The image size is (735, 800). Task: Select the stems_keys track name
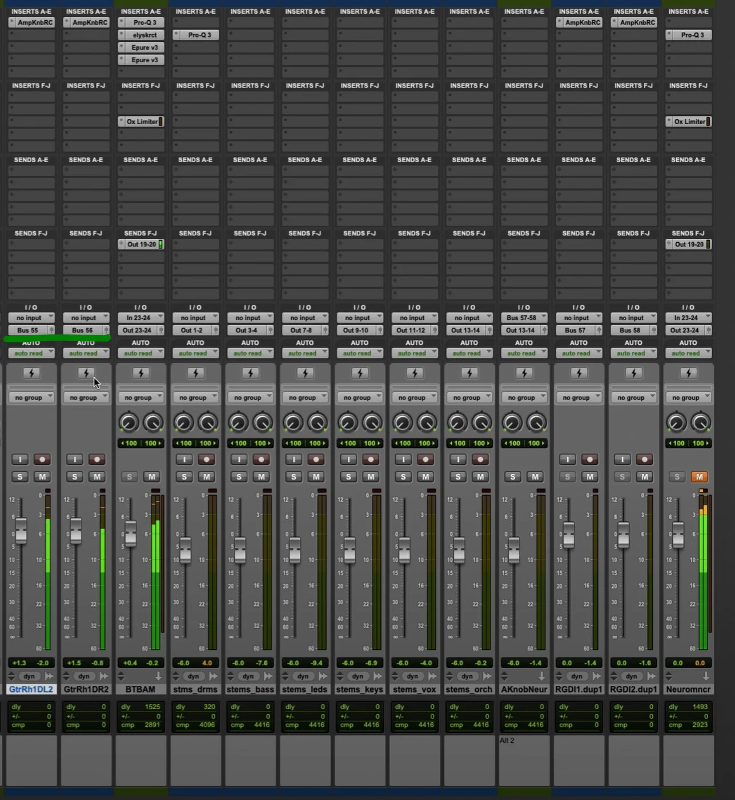(x=360, y=689)
